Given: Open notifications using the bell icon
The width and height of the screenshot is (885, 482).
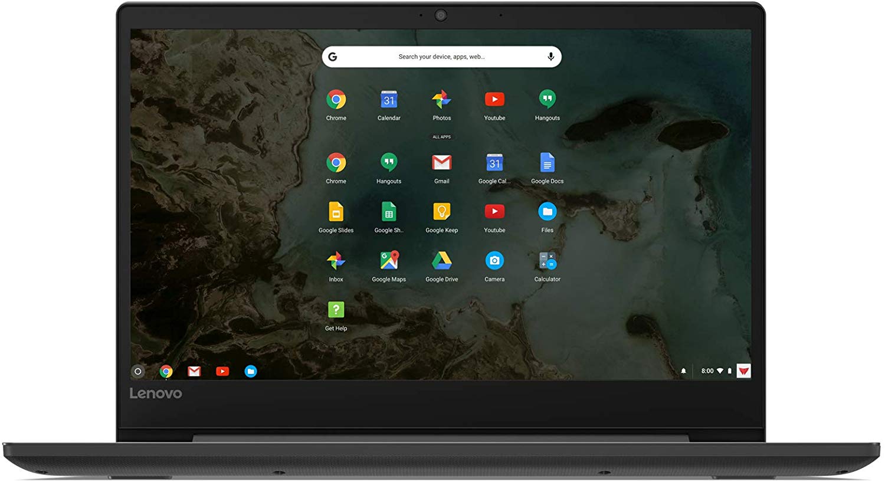Looking at the screenshot, I should (683, 370).
